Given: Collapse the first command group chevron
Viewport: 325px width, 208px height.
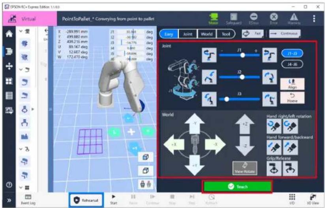Looking at the screenshot, I should tap(21, 31).
